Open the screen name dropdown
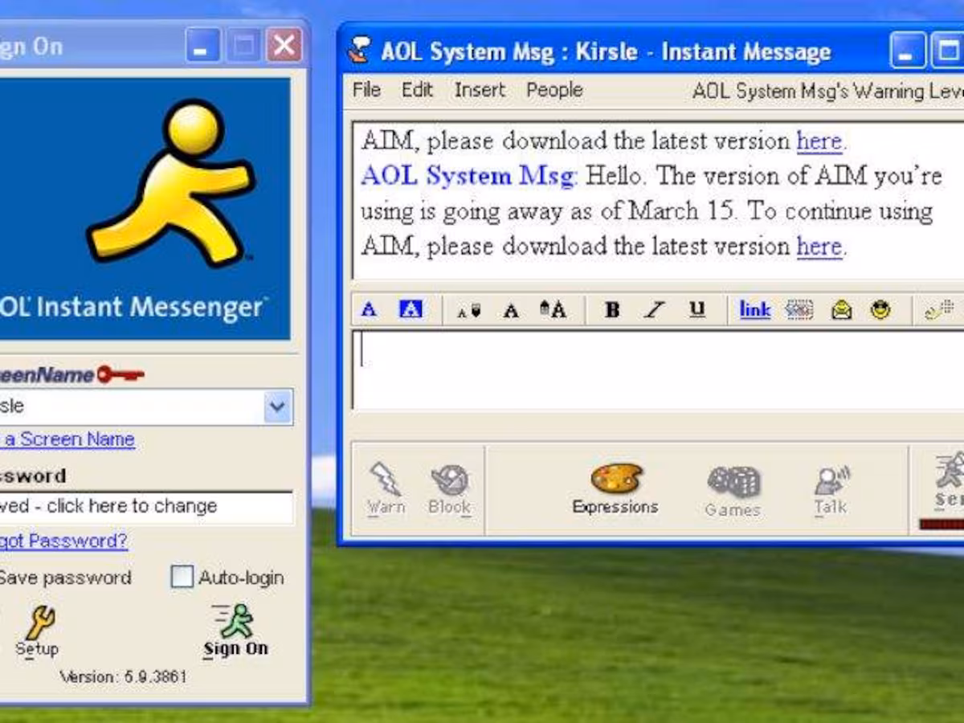 coord(276,407)
